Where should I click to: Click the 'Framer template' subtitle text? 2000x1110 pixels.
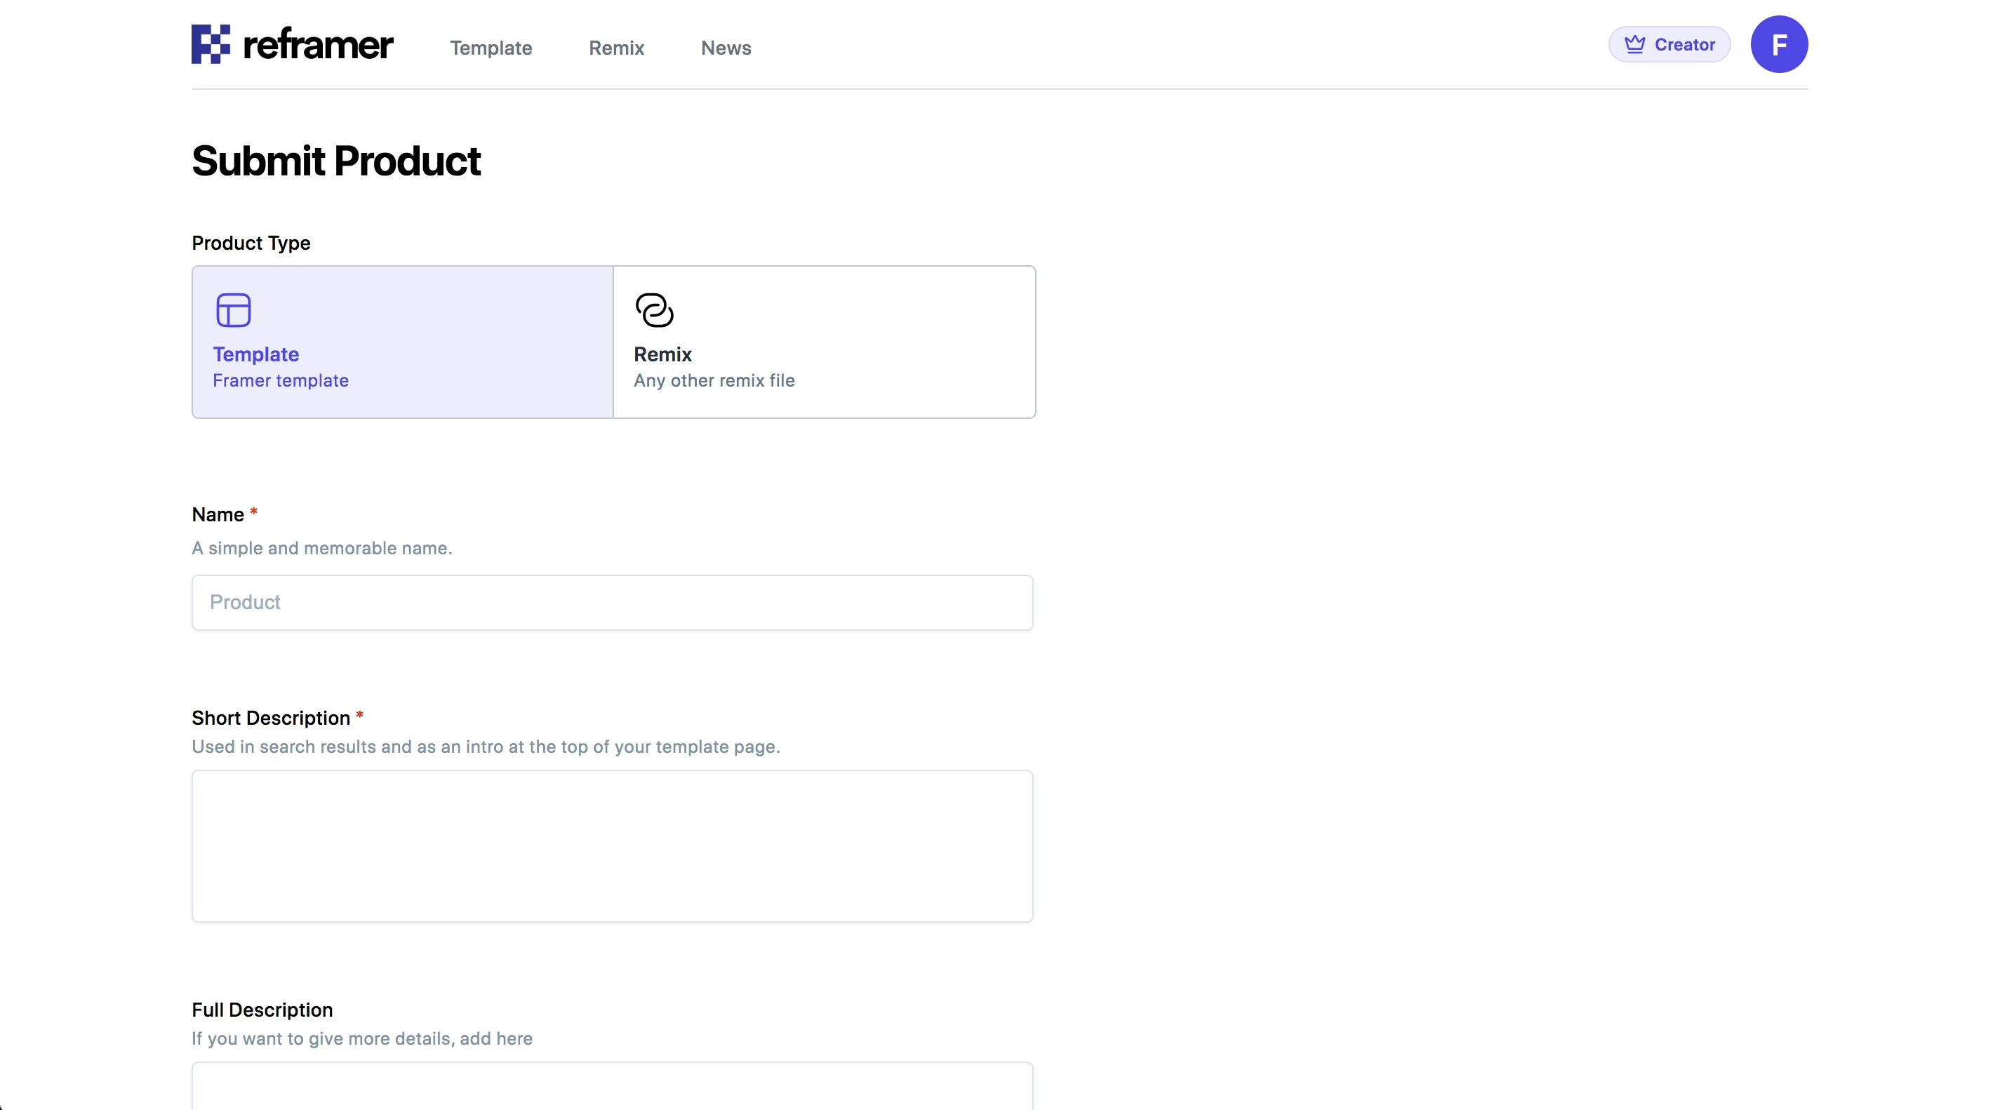click(x=280, y=380)
